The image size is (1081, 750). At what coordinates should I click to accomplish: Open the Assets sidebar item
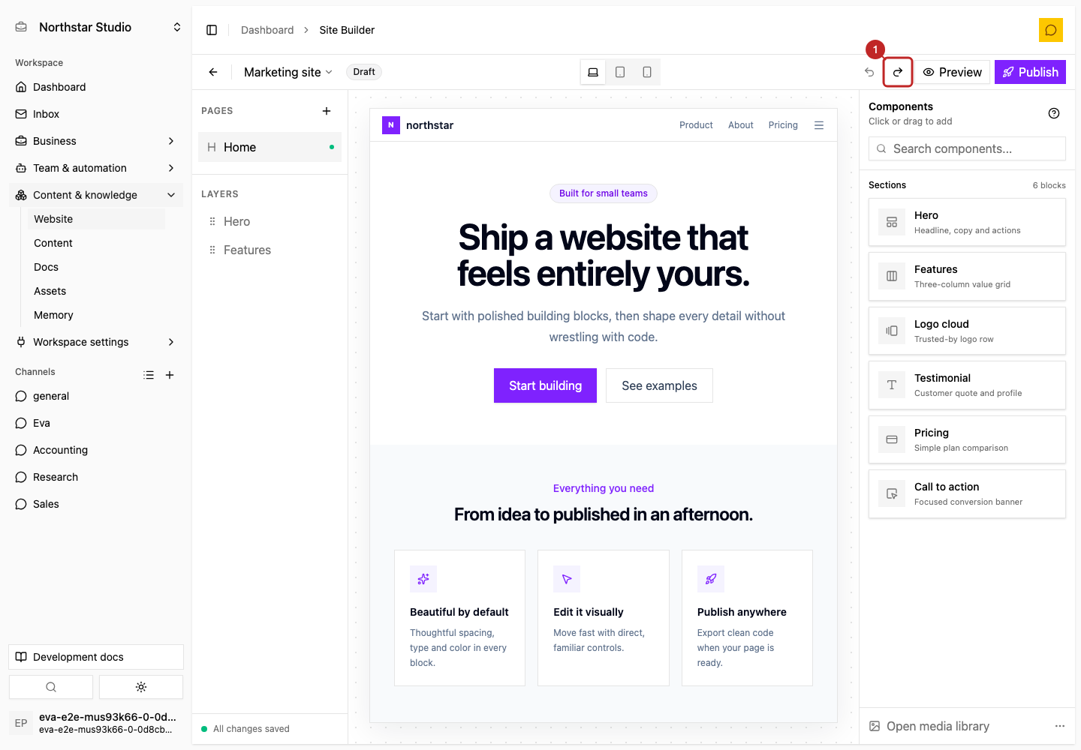click(x=96, y=291)
